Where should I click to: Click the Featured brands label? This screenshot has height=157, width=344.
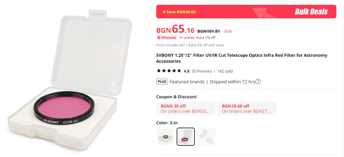187,82
